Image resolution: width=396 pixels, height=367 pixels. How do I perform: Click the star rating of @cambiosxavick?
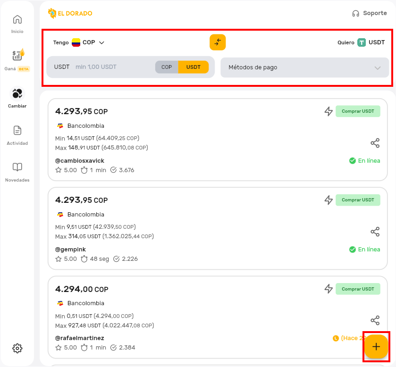coord(66,170)
